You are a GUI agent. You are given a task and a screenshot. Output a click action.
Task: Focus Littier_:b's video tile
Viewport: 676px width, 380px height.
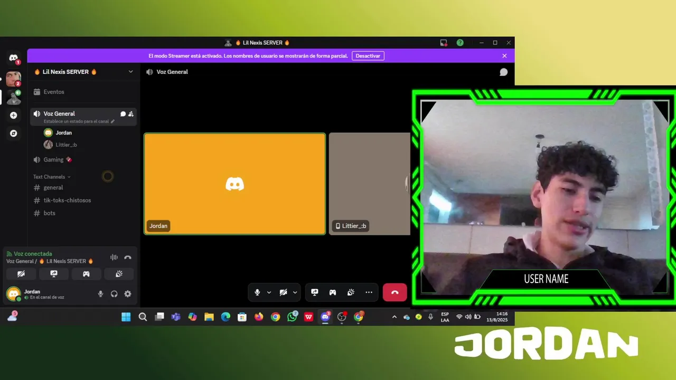[x=370, y=184]
